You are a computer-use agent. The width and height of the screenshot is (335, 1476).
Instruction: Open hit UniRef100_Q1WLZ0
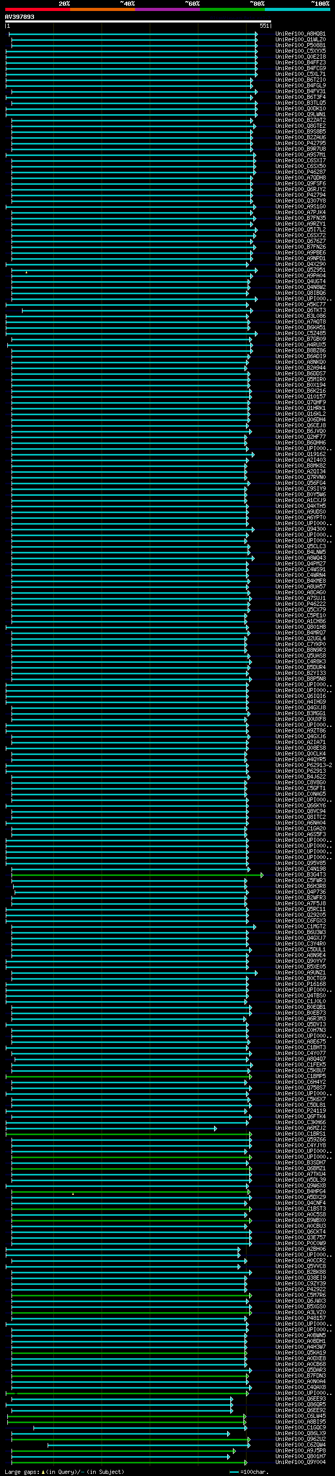pos(300,40)
